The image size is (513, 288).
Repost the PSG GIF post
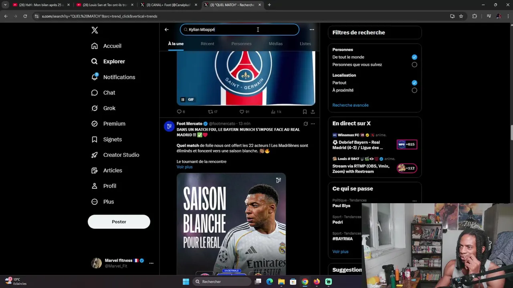[212, 112]
